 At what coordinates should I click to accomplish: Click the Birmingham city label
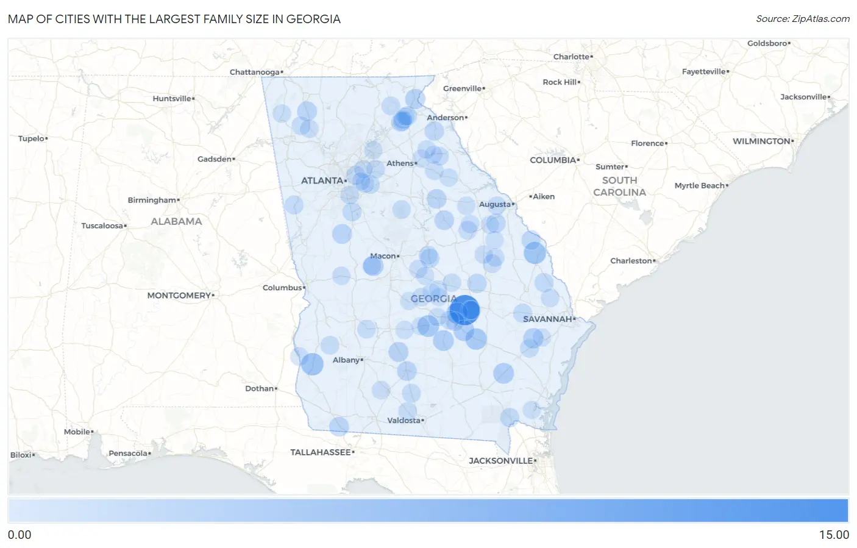[x=152, y=200]
